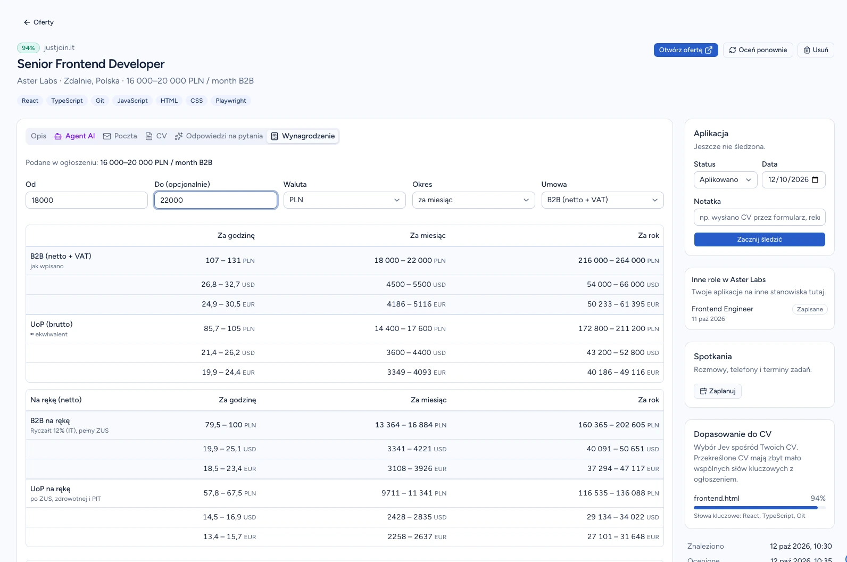This screenshot has height=562, width=847.
Task: Click calendar icon in Zaplanuj button
Action: pos(703,391)
